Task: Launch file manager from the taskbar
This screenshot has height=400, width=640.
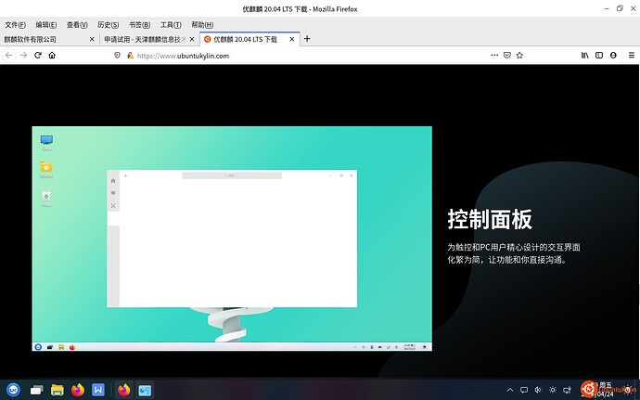Action: (x=58, y=390)
